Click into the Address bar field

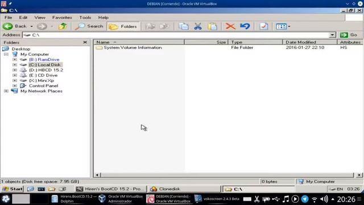click(176, 35)
